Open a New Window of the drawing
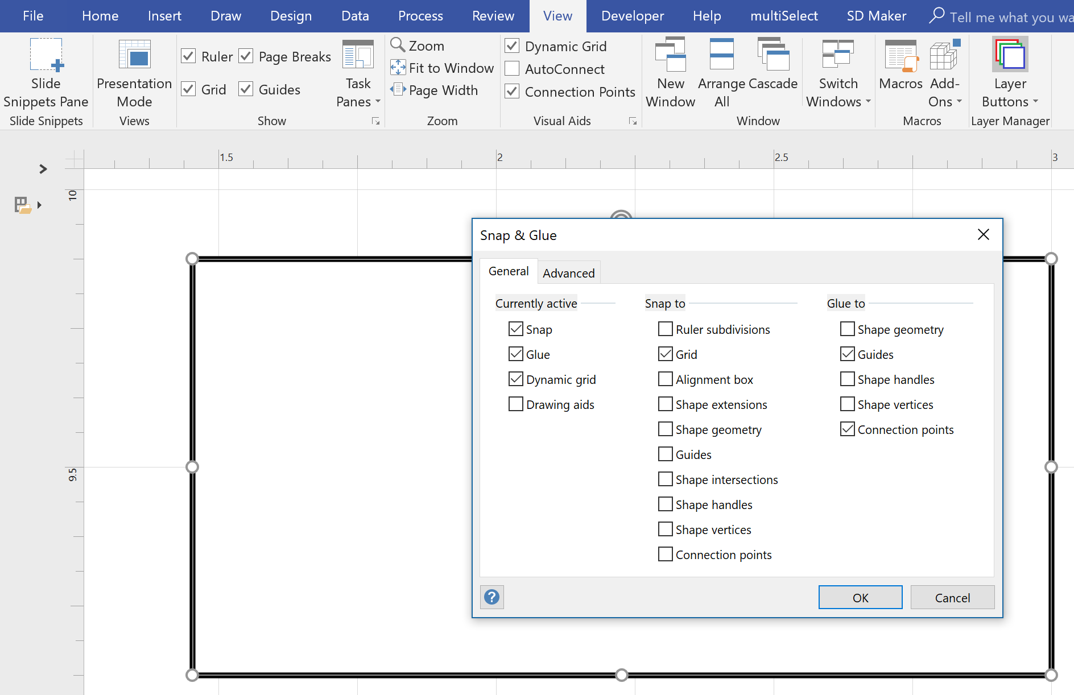This screenshot has height=695, width=1074. [670, 71]
